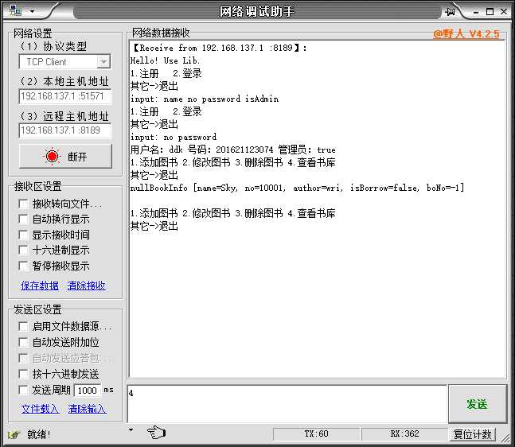The width and height of the screenshot is (515, 447).
Task: Toggle 自动发送附加位 checkbox
Action: [x=23, y=343]
